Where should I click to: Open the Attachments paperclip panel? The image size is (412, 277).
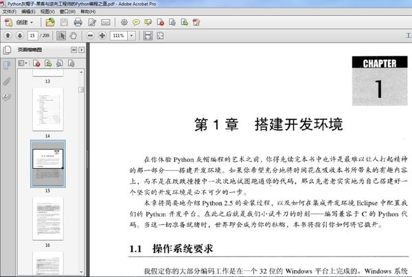pyautogui.click(x=7, y=82)
